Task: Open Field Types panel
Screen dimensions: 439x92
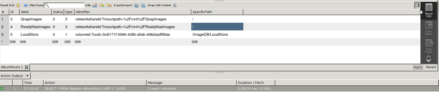Action: (429, 46)
